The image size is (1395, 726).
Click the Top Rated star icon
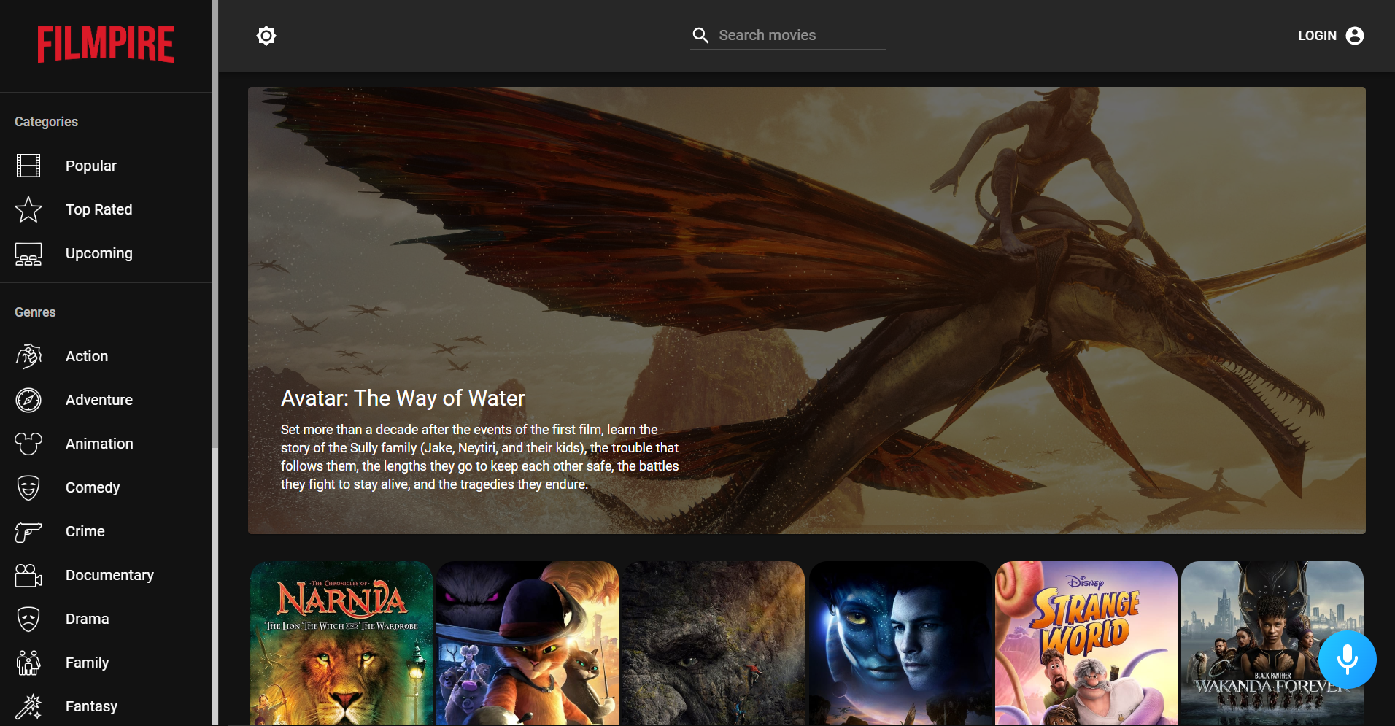coord(28,209)
